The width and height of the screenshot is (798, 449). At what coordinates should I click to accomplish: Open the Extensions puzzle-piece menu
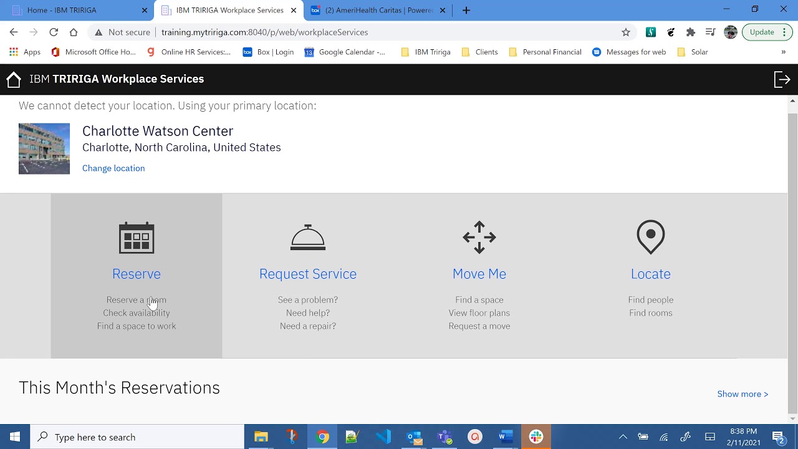[x=691, y=32]
